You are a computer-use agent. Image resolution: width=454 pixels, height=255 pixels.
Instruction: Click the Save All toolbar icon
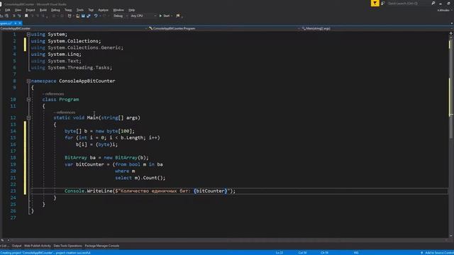click(89, 16)
